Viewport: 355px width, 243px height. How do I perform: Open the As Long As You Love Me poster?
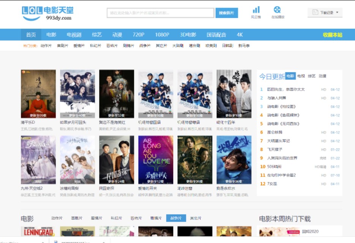(156, 160)
